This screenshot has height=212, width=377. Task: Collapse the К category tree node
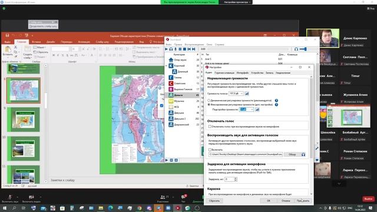coord(166,65)
